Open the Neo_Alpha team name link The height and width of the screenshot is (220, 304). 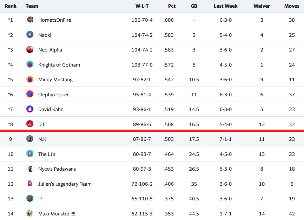click(x=50, y=50)
